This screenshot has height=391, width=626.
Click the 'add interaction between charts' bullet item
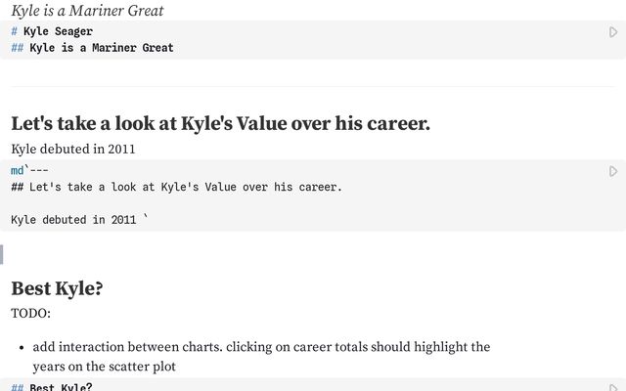coord(261,347)
